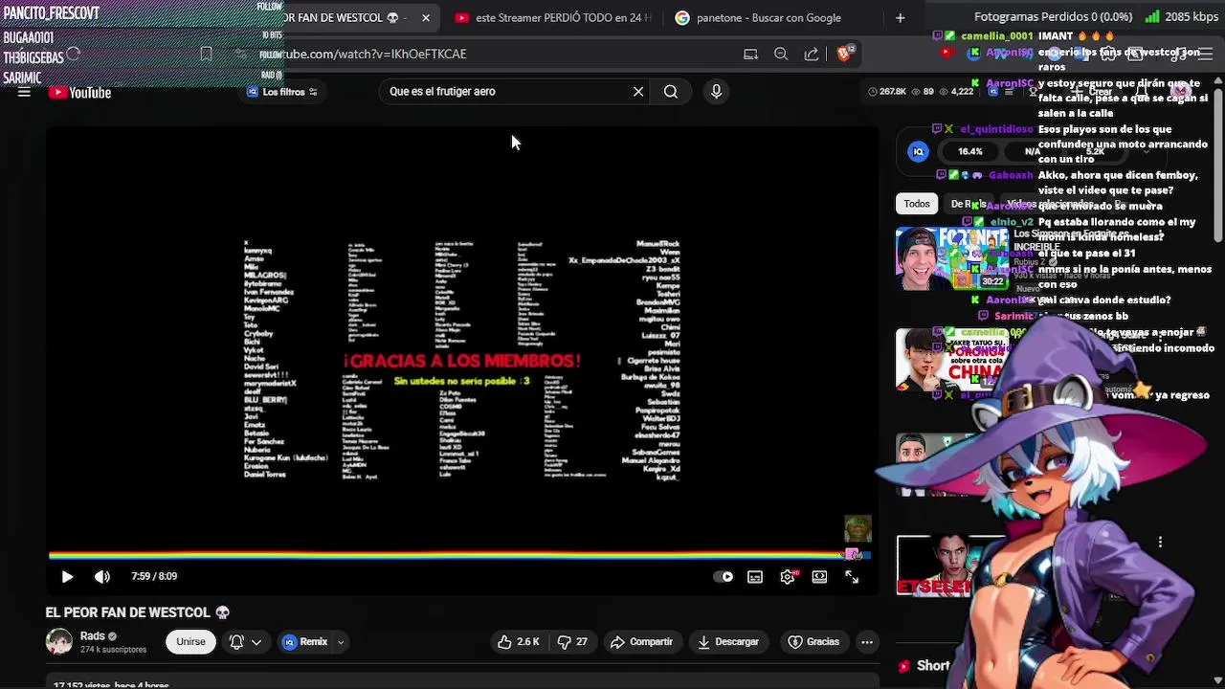Click the blue IQ badge in stats panel
This screenshot has width=1225, height=689.
[x=918, y=151]
